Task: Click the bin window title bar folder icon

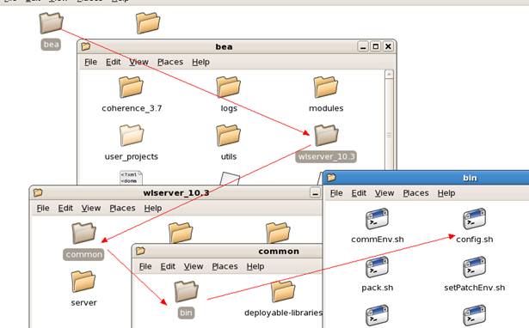Action: click(x=332, y=177)
